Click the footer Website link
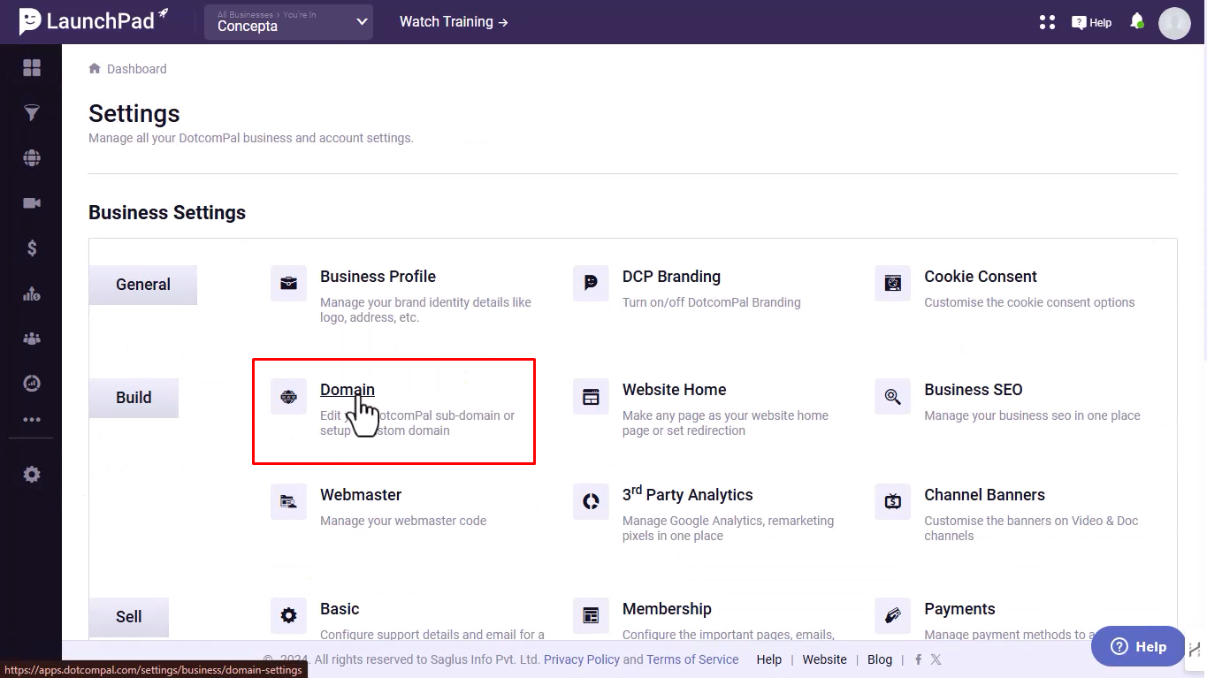Viewport: 1207px width, 678px height. (x=825, y=659)
